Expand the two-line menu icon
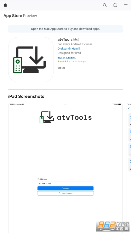Screen dimensions: 131x233 126,5
